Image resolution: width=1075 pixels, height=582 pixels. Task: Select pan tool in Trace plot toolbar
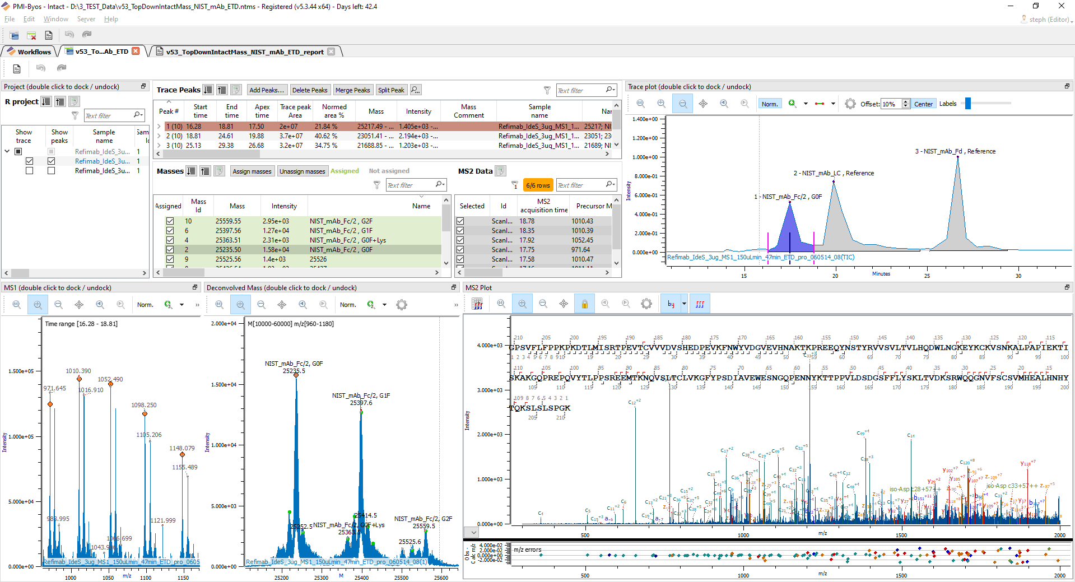click(703, 104)
